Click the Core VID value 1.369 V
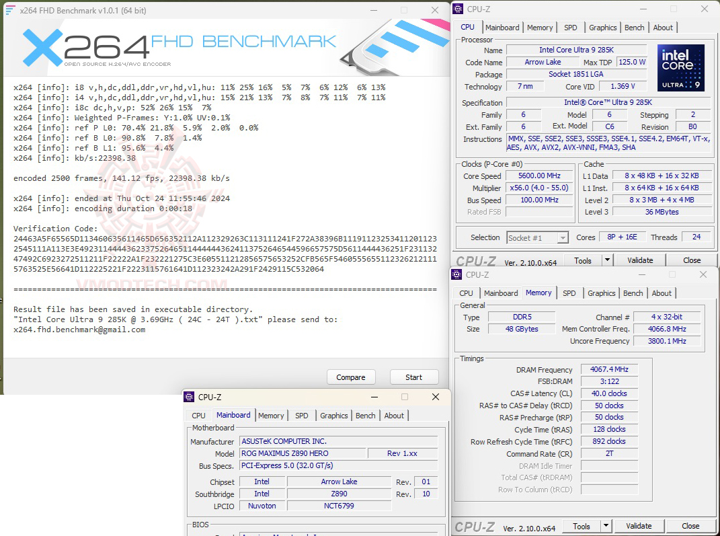The width and height of the screenshot is (720, 536). point(623,86)
